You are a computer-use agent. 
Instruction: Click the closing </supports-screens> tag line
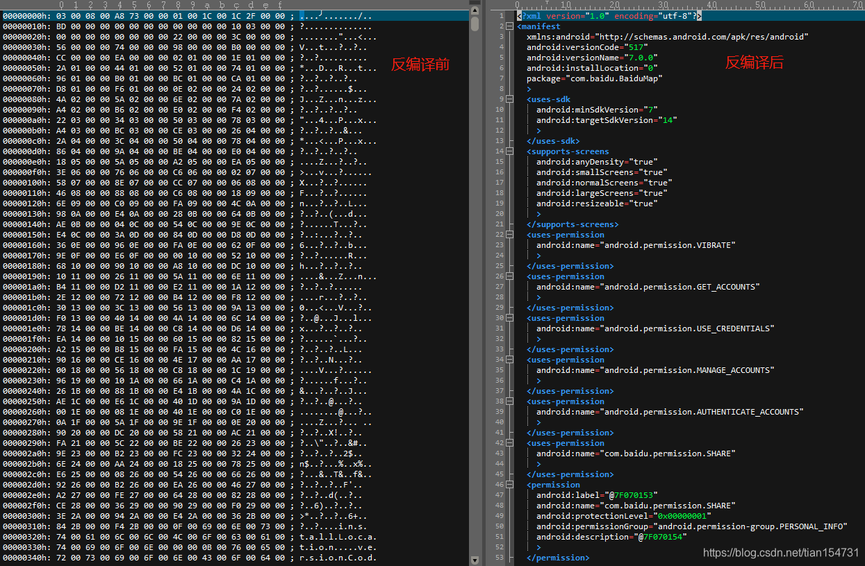click(x=572, y=224)
